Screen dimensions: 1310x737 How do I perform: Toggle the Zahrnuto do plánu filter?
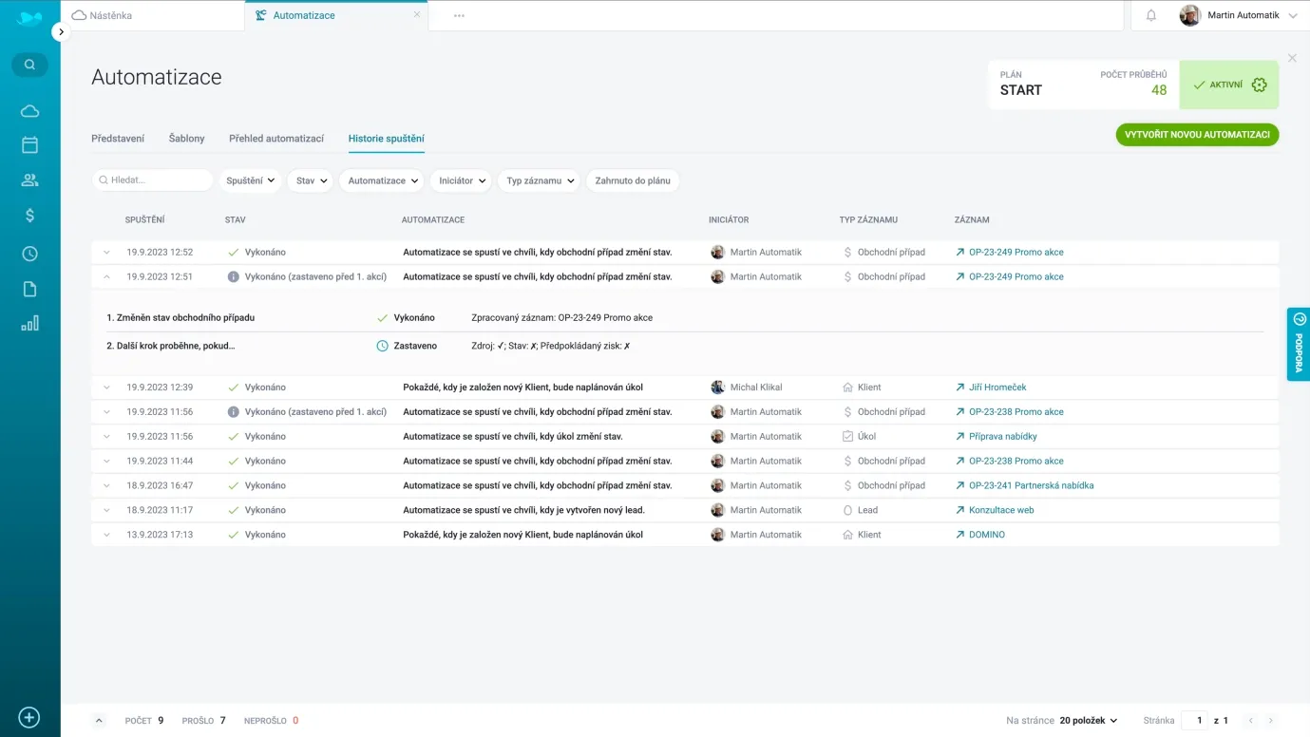[x=633, y=180]
